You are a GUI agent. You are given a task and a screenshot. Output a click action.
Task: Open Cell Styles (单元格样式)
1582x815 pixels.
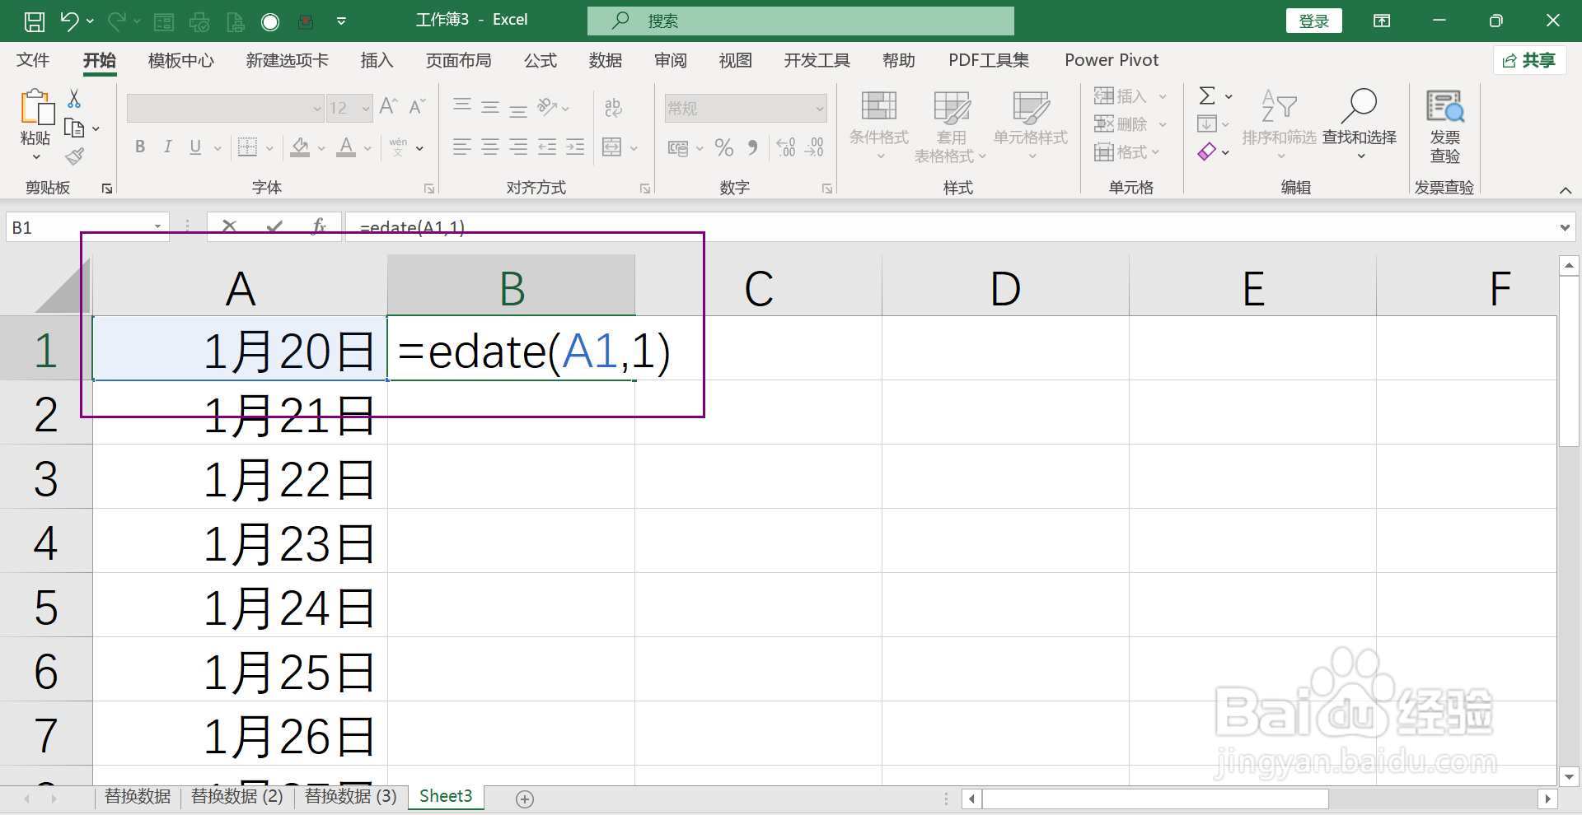pos(1031,125)
